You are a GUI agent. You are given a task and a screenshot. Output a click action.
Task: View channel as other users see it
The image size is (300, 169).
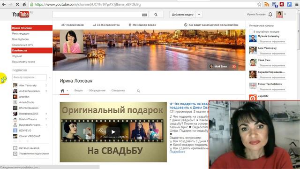pyautogui.click(x=211, y=25)
